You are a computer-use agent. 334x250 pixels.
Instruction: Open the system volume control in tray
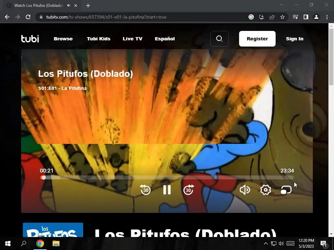point(281,243)
